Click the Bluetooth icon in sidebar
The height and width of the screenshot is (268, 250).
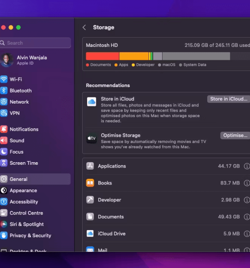(4, 91)
